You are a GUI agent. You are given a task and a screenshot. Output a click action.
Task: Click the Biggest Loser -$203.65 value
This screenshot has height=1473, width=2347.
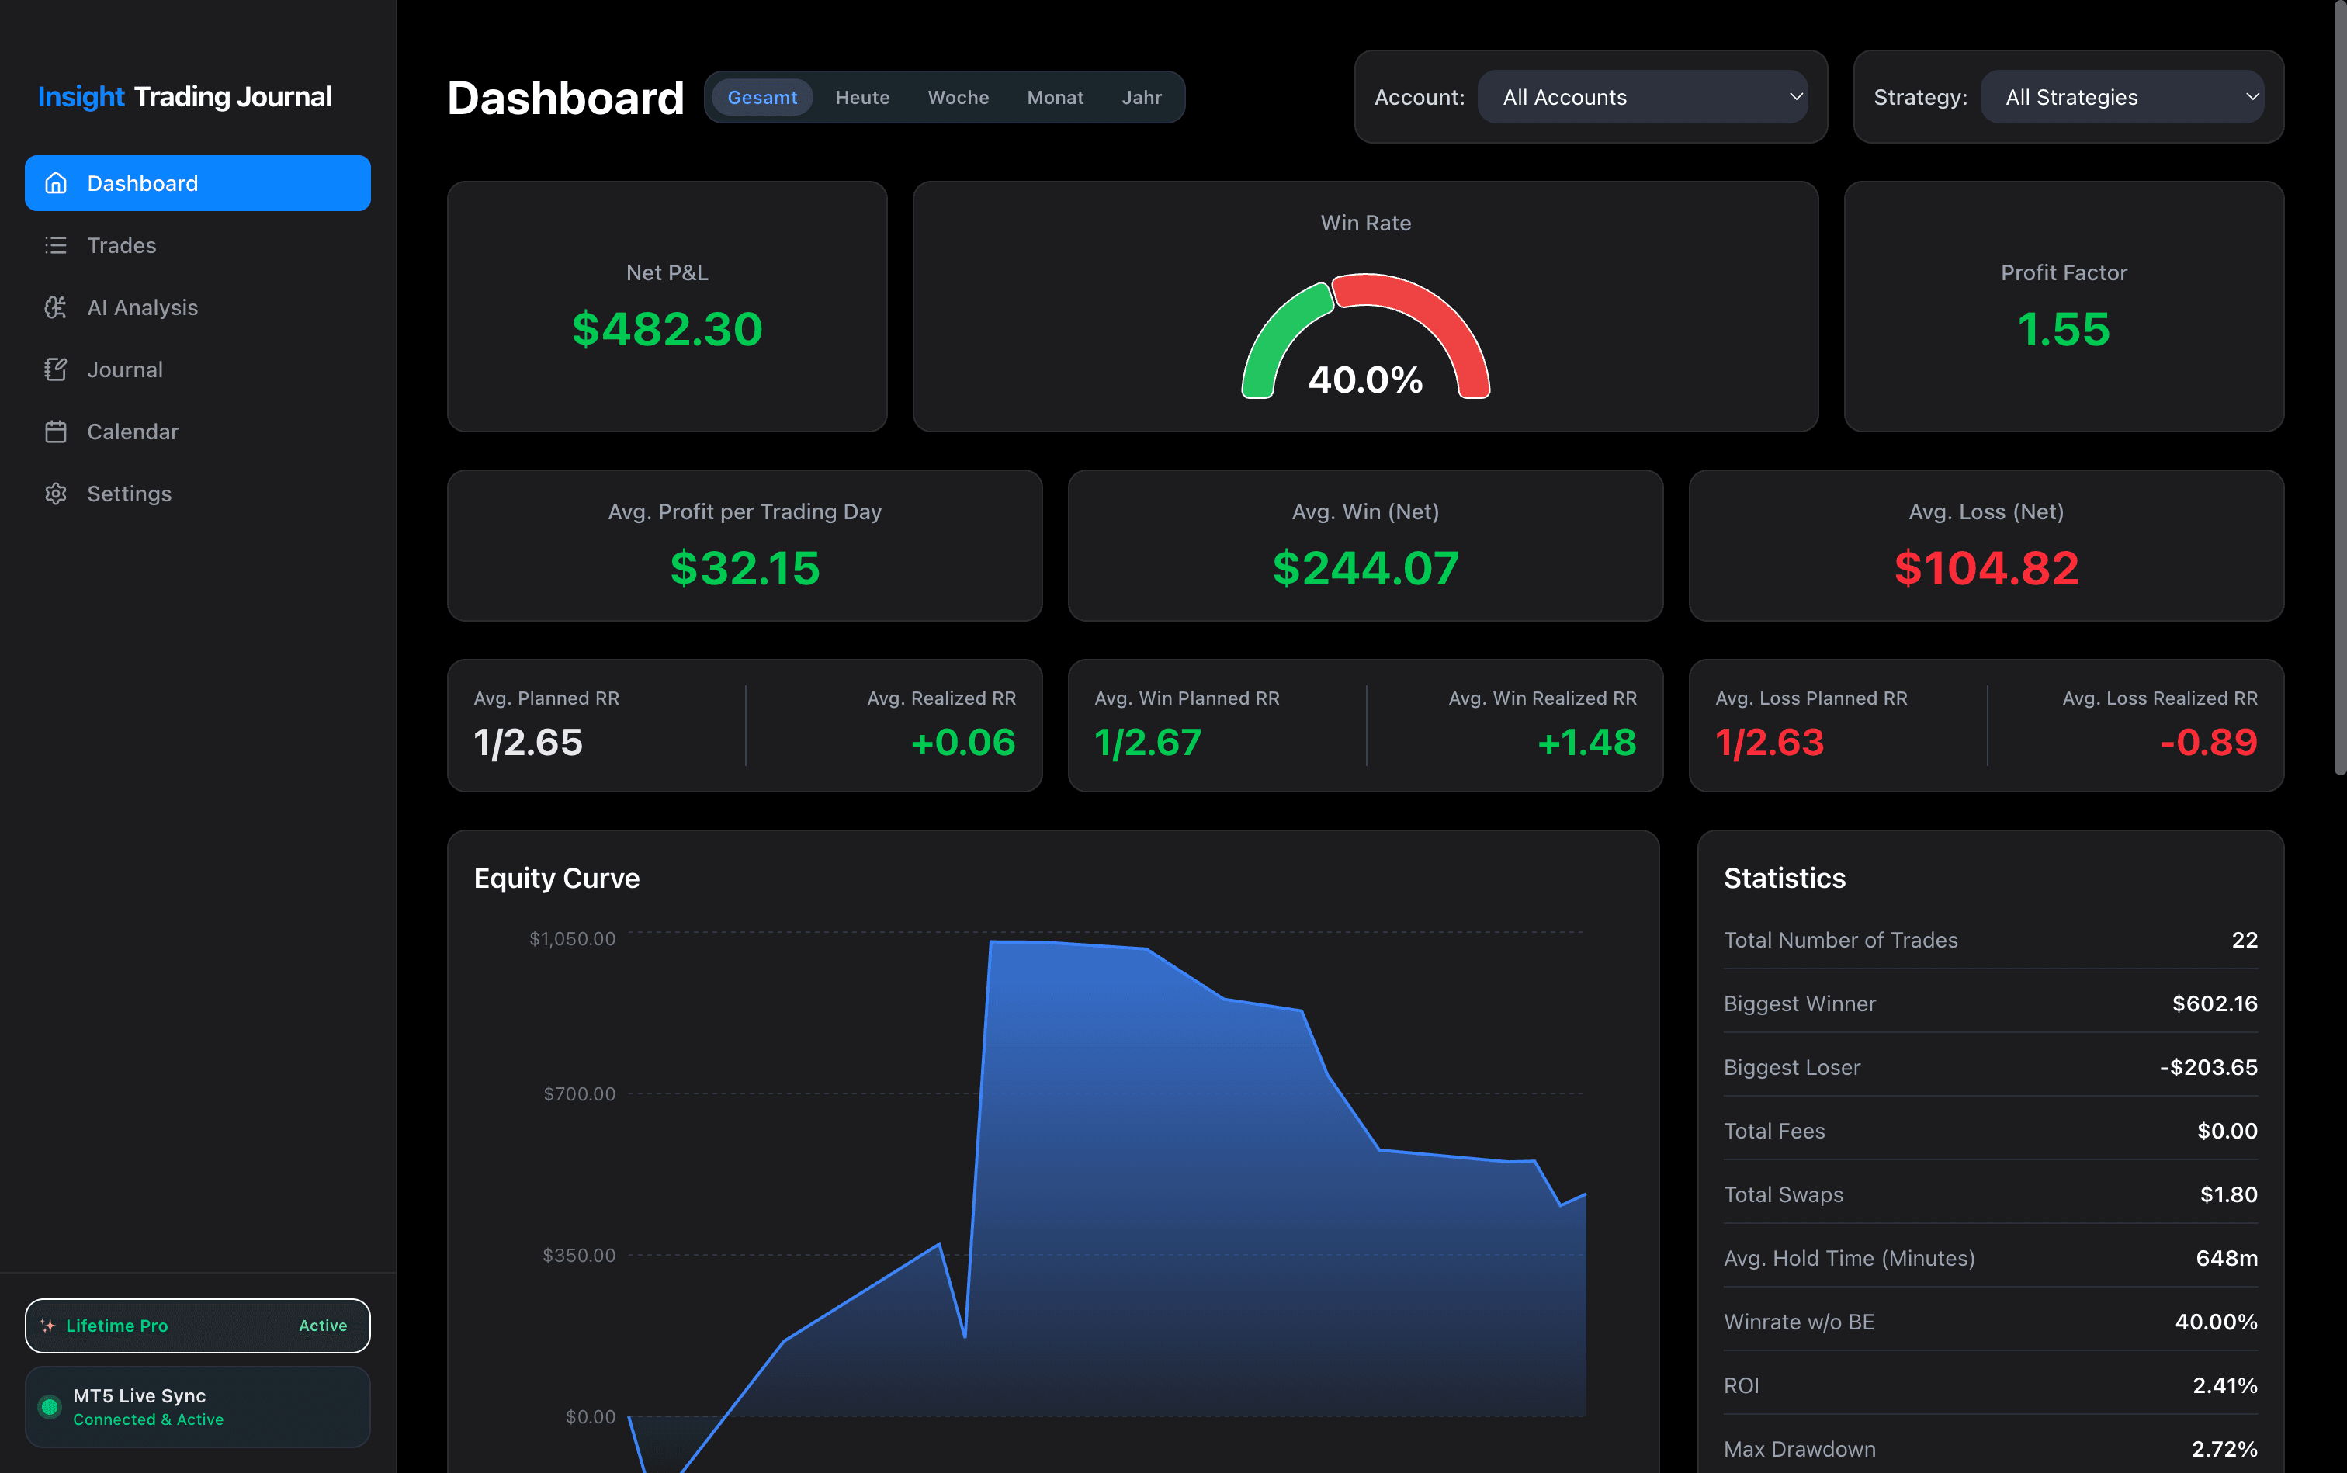(x=2209, y=1068)
